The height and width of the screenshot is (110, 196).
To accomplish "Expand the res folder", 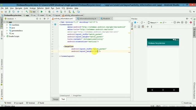I will pos(7,34).
